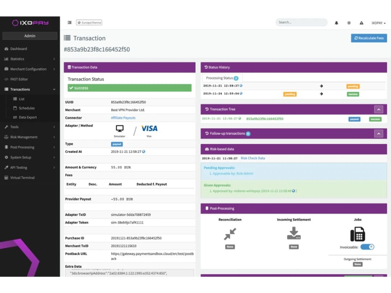Click the green success status bar
Image resolution: width=391 pixels, height=293 pixels.
130,88
